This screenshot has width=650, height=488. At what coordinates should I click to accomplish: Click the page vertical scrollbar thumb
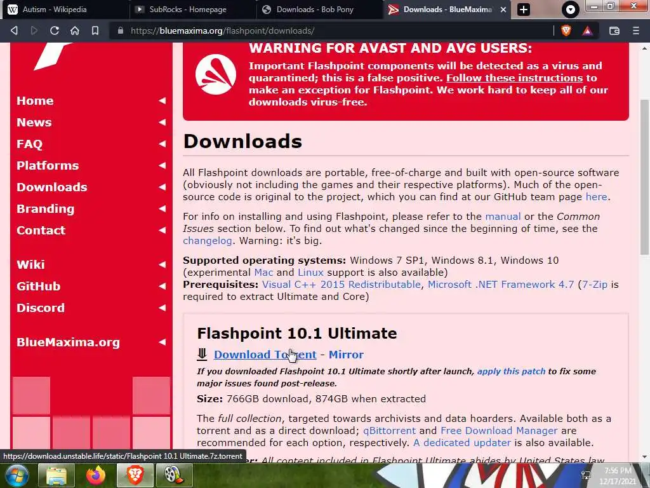(645, 177)
